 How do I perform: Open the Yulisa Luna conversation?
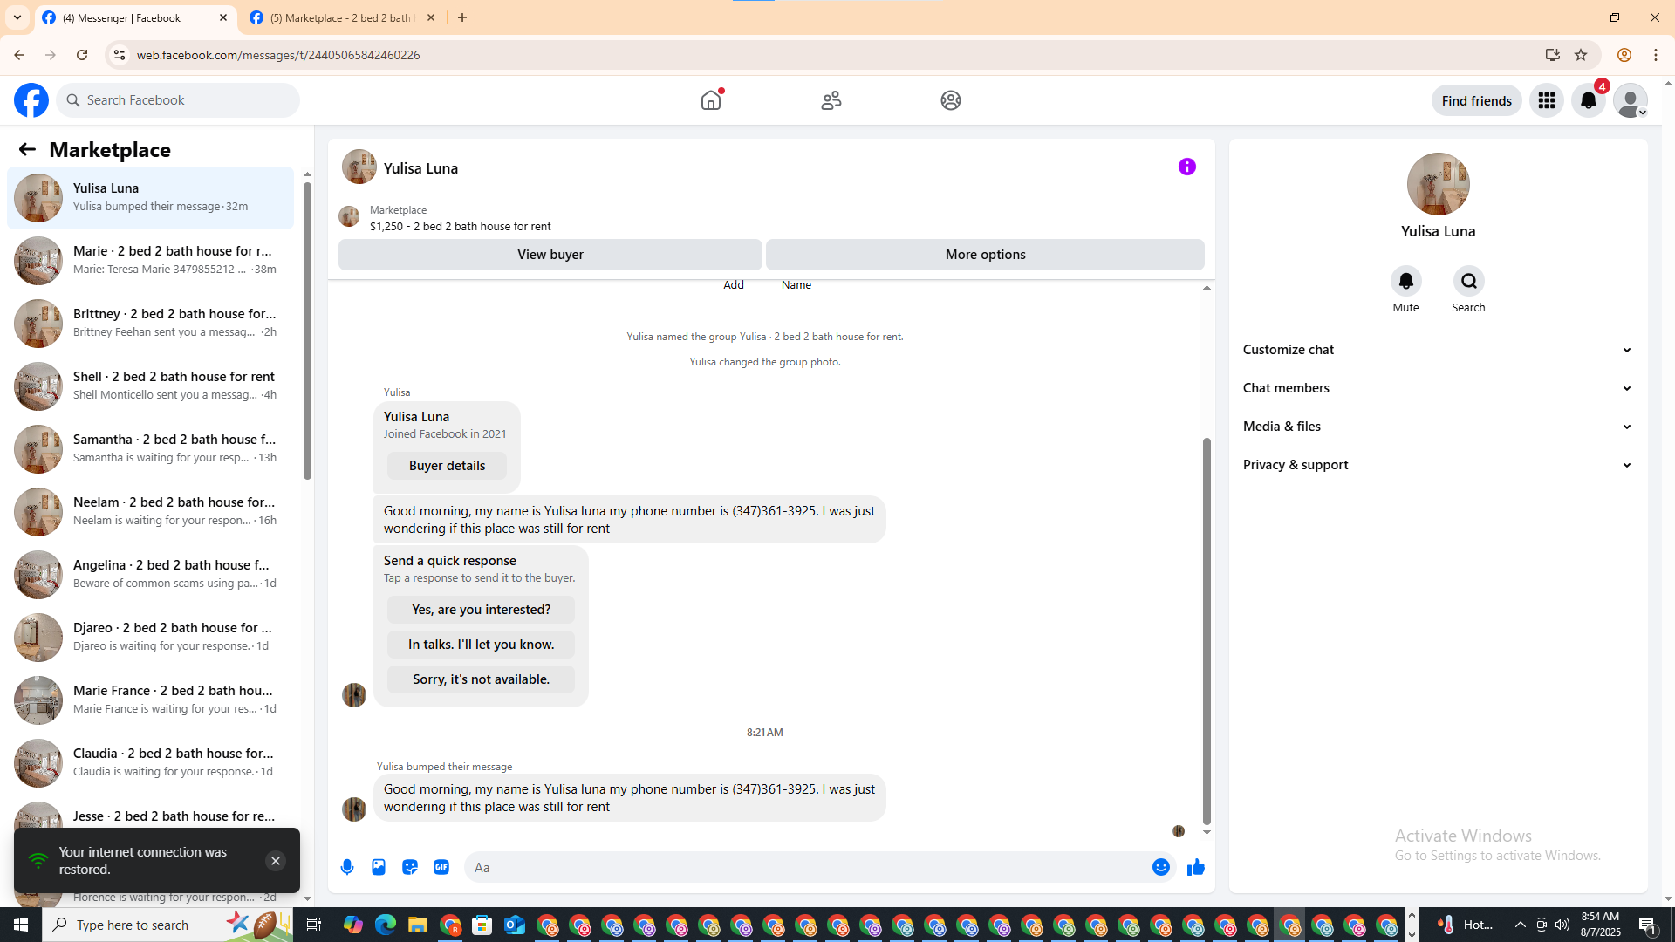[x=151, y=198]
